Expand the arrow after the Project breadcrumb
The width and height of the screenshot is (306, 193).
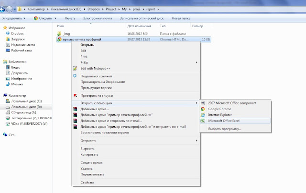coord(119,9)
